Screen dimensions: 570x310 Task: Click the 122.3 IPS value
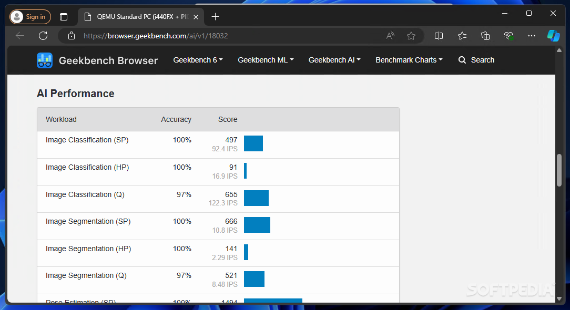click(x=223, y=203)
